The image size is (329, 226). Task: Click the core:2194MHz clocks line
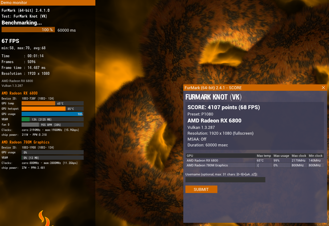click(40, 130)
